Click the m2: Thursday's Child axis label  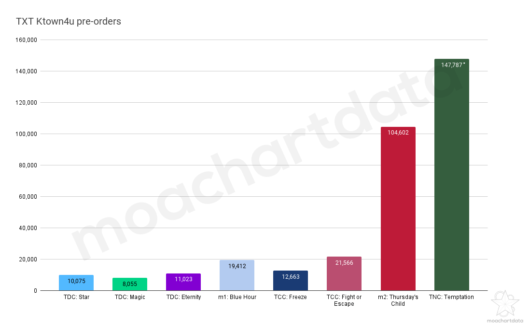398,300
